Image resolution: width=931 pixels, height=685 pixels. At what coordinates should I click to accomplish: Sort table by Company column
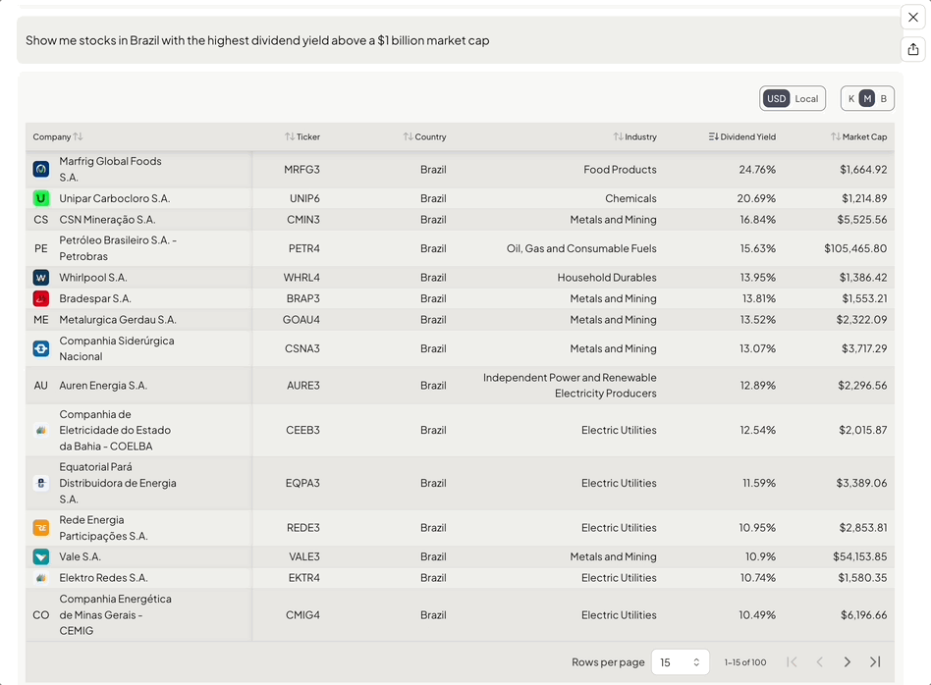(x=58, y=136)
